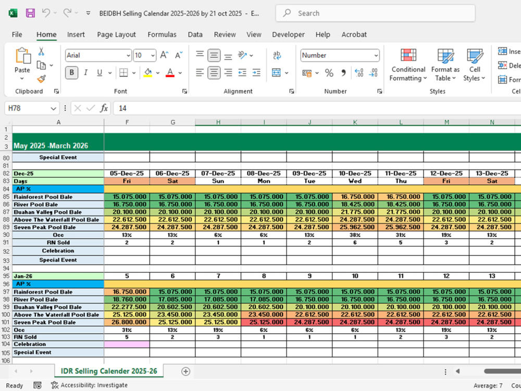521x391 pixels.
Task: Switch to the Developer tab
Action: (288, 34)
